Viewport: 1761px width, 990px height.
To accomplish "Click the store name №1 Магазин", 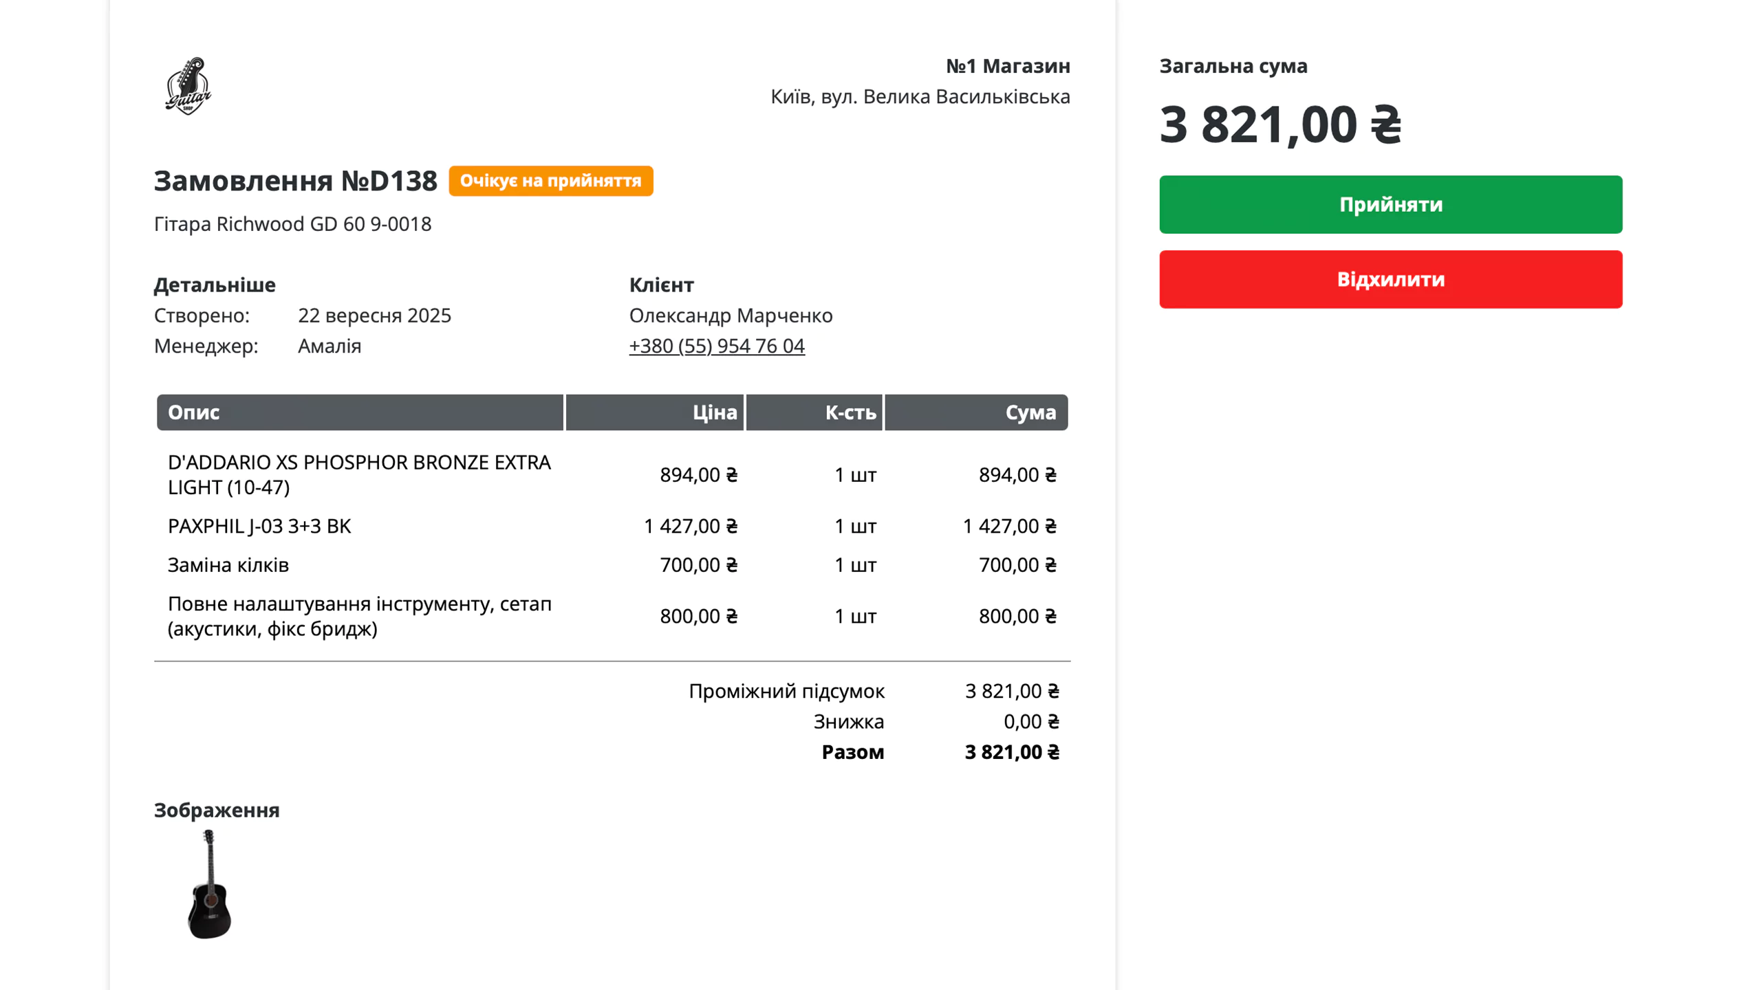I will point(1008,66).
